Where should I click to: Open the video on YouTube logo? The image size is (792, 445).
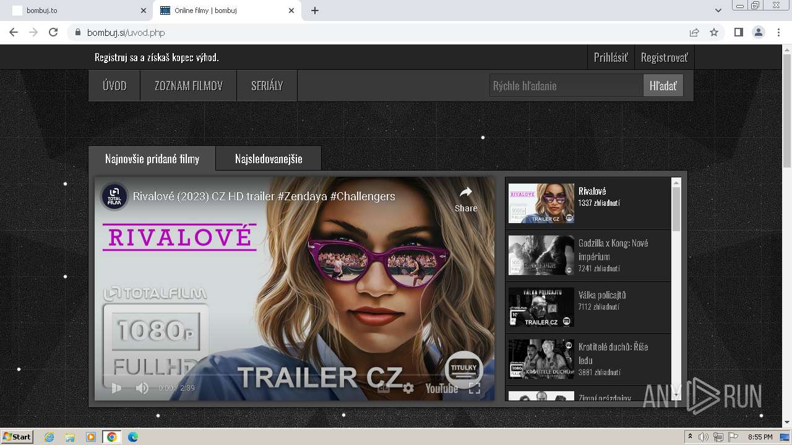click(x=442, y=388)
